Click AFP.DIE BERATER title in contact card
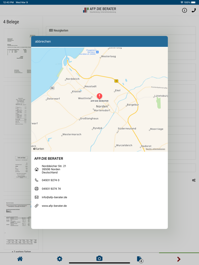199x265 pixels. [49, 159]
